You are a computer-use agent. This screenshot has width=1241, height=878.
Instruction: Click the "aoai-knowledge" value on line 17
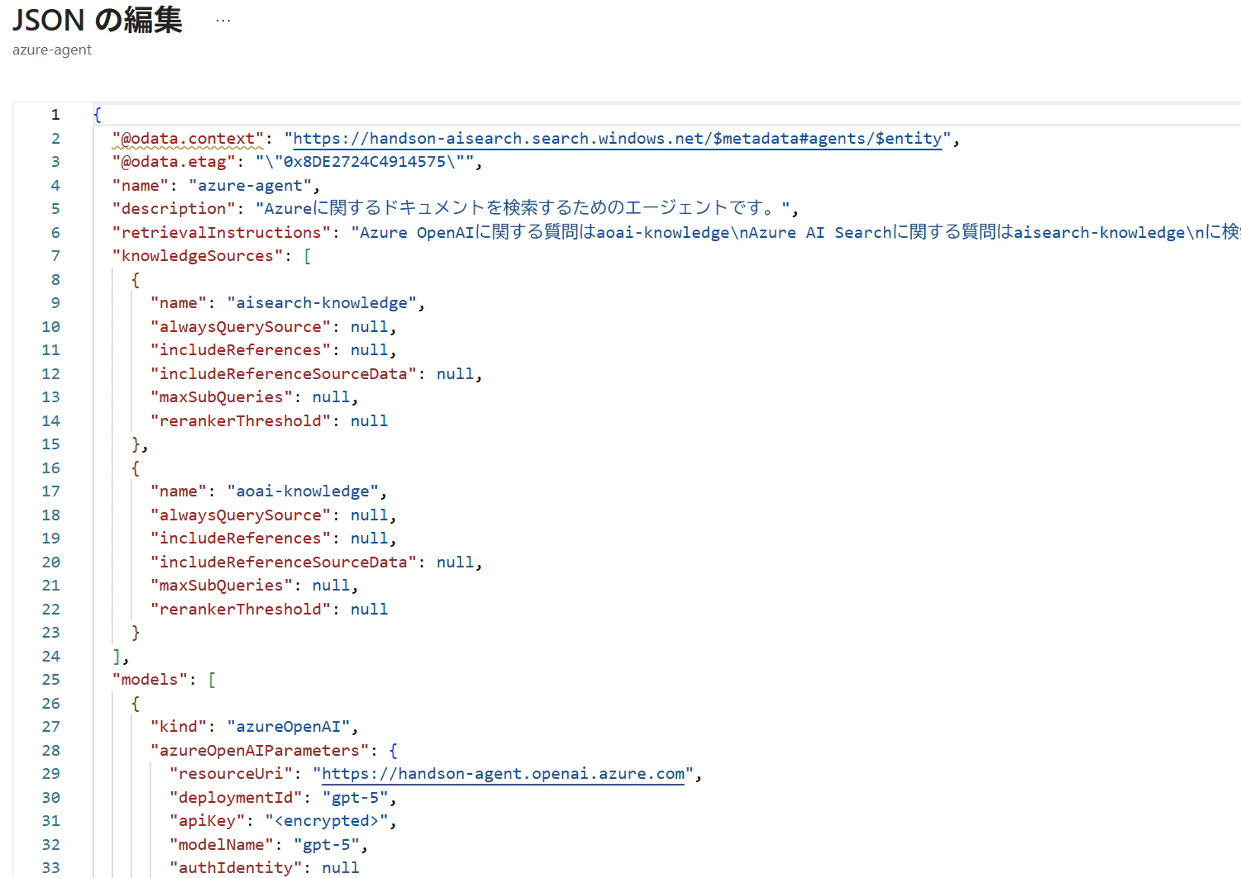pos(303,491)
